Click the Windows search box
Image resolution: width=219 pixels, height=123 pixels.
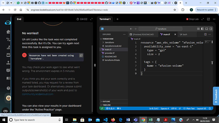[x=35, y=120]
